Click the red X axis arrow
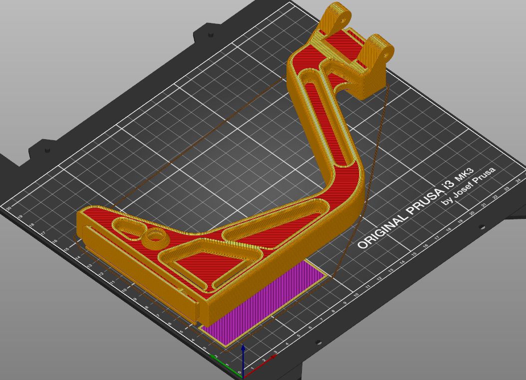This screenshot has width=526, height=380. click(261, 365)
